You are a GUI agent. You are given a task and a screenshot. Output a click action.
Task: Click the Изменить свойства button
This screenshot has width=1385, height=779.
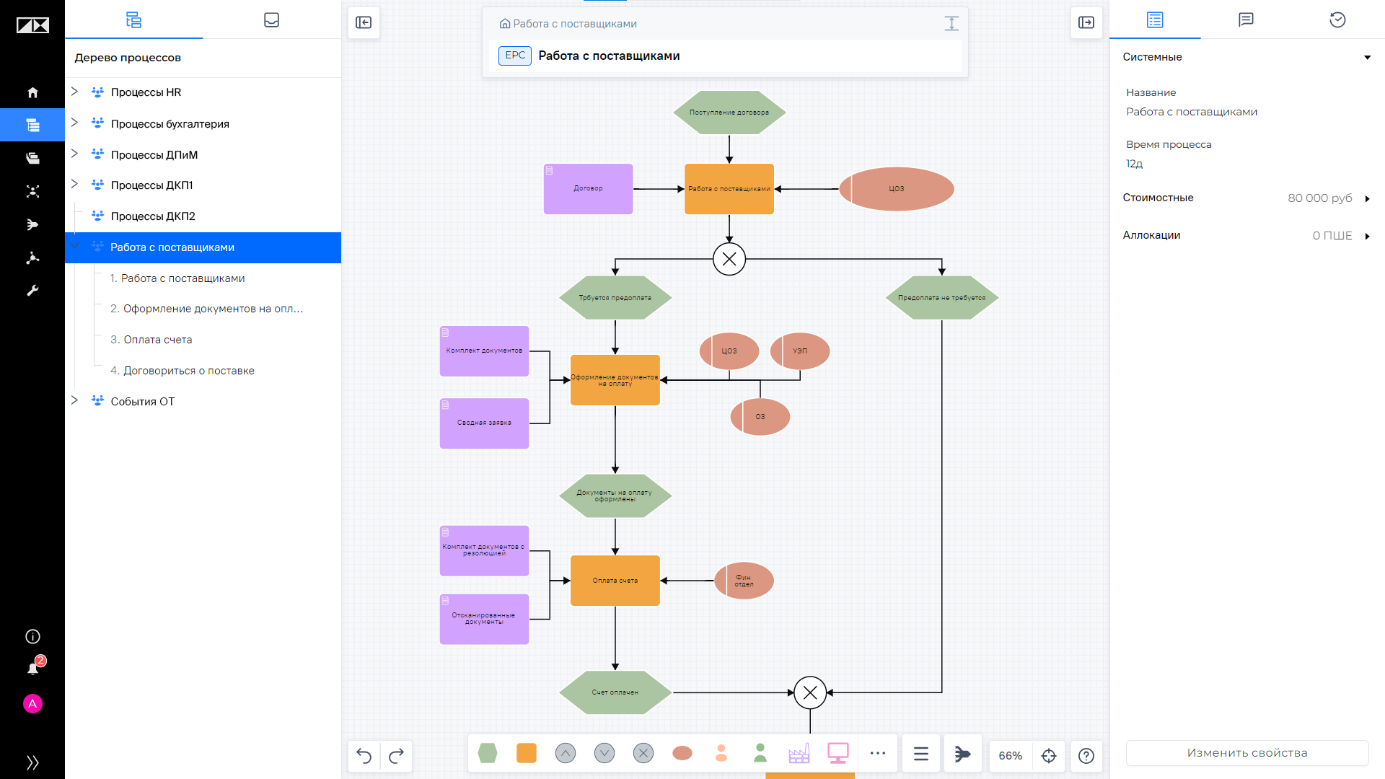click(x=1247, y=753)
